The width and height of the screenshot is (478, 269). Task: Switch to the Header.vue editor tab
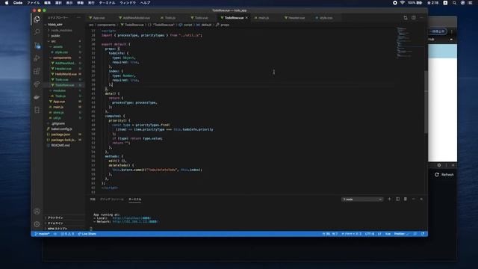(297, 18)
